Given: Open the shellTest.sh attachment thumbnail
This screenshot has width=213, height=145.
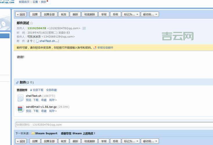Looking at the screenshot, I should coord(21,98).
